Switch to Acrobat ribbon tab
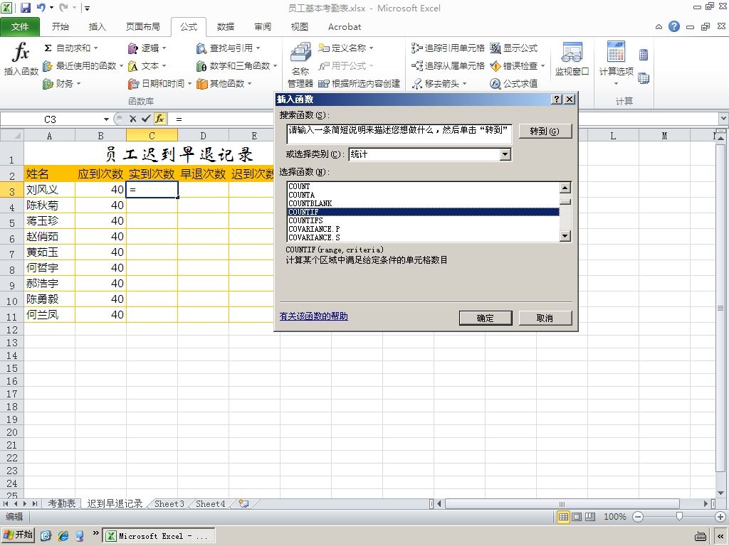The image size is (729, 546). click(x=345, y=27)
